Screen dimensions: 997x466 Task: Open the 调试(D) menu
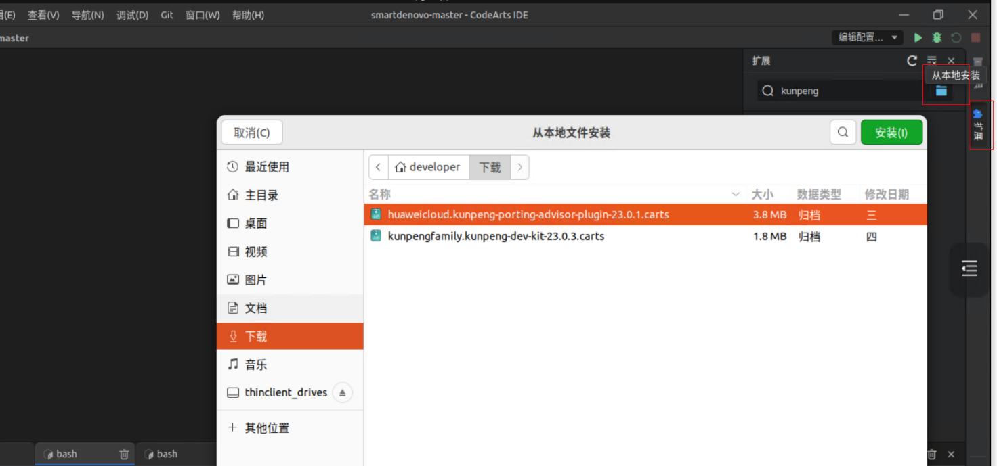click(x=132, y=15)
